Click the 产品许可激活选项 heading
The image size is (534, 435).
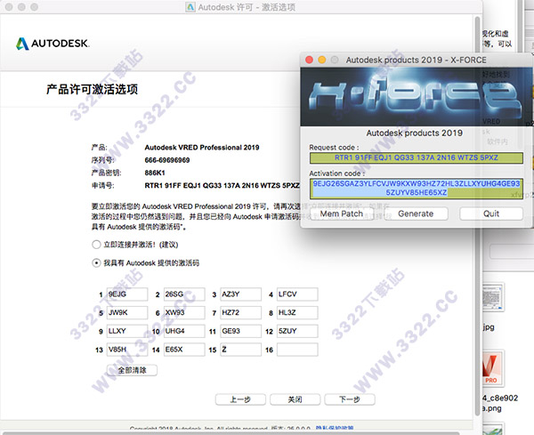pyautogui.click(x=92, y=89)
